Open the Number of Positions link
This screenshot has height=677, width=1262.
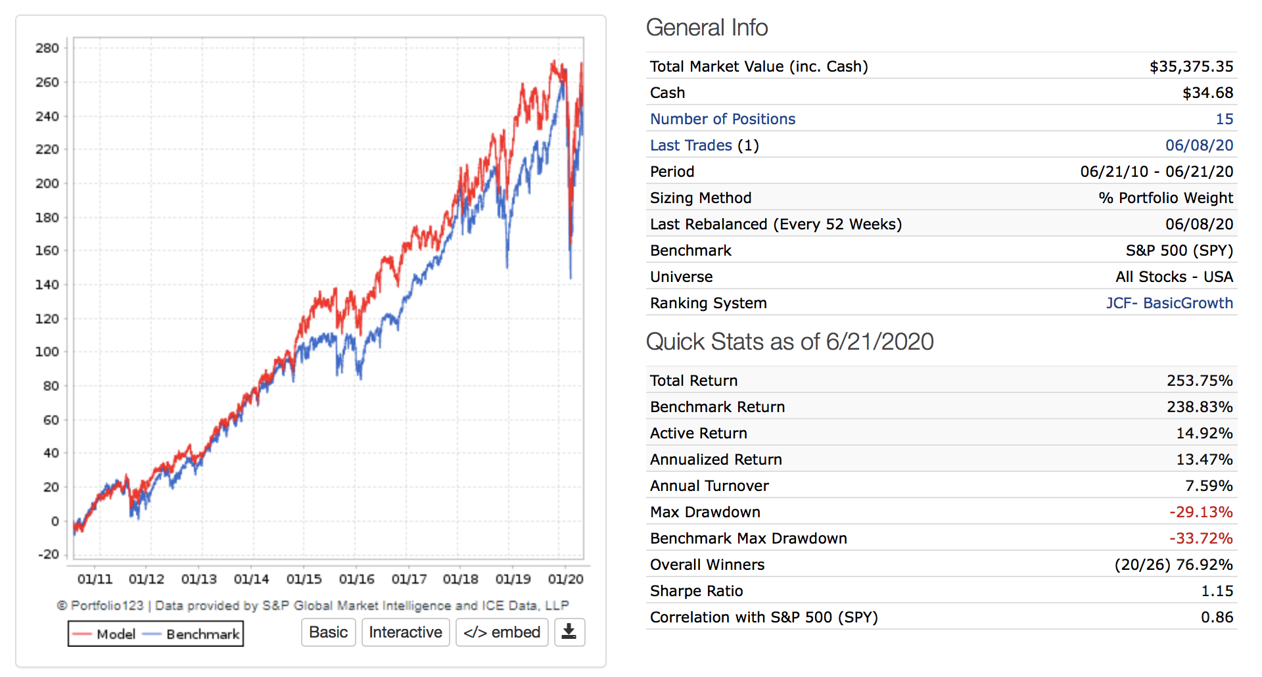click(722, 119)
